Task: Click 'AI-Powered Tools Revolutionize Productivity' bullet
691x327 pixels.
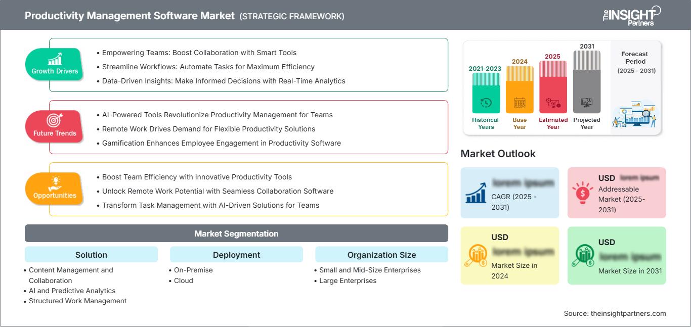Action: click(x=218, y=115)
